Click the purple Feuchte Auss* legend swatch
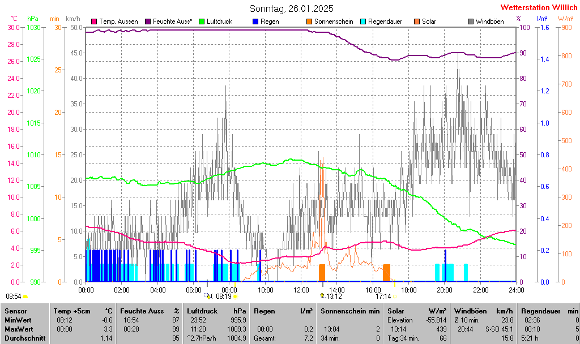The image size is (580, 344). [x=148, y=21]
